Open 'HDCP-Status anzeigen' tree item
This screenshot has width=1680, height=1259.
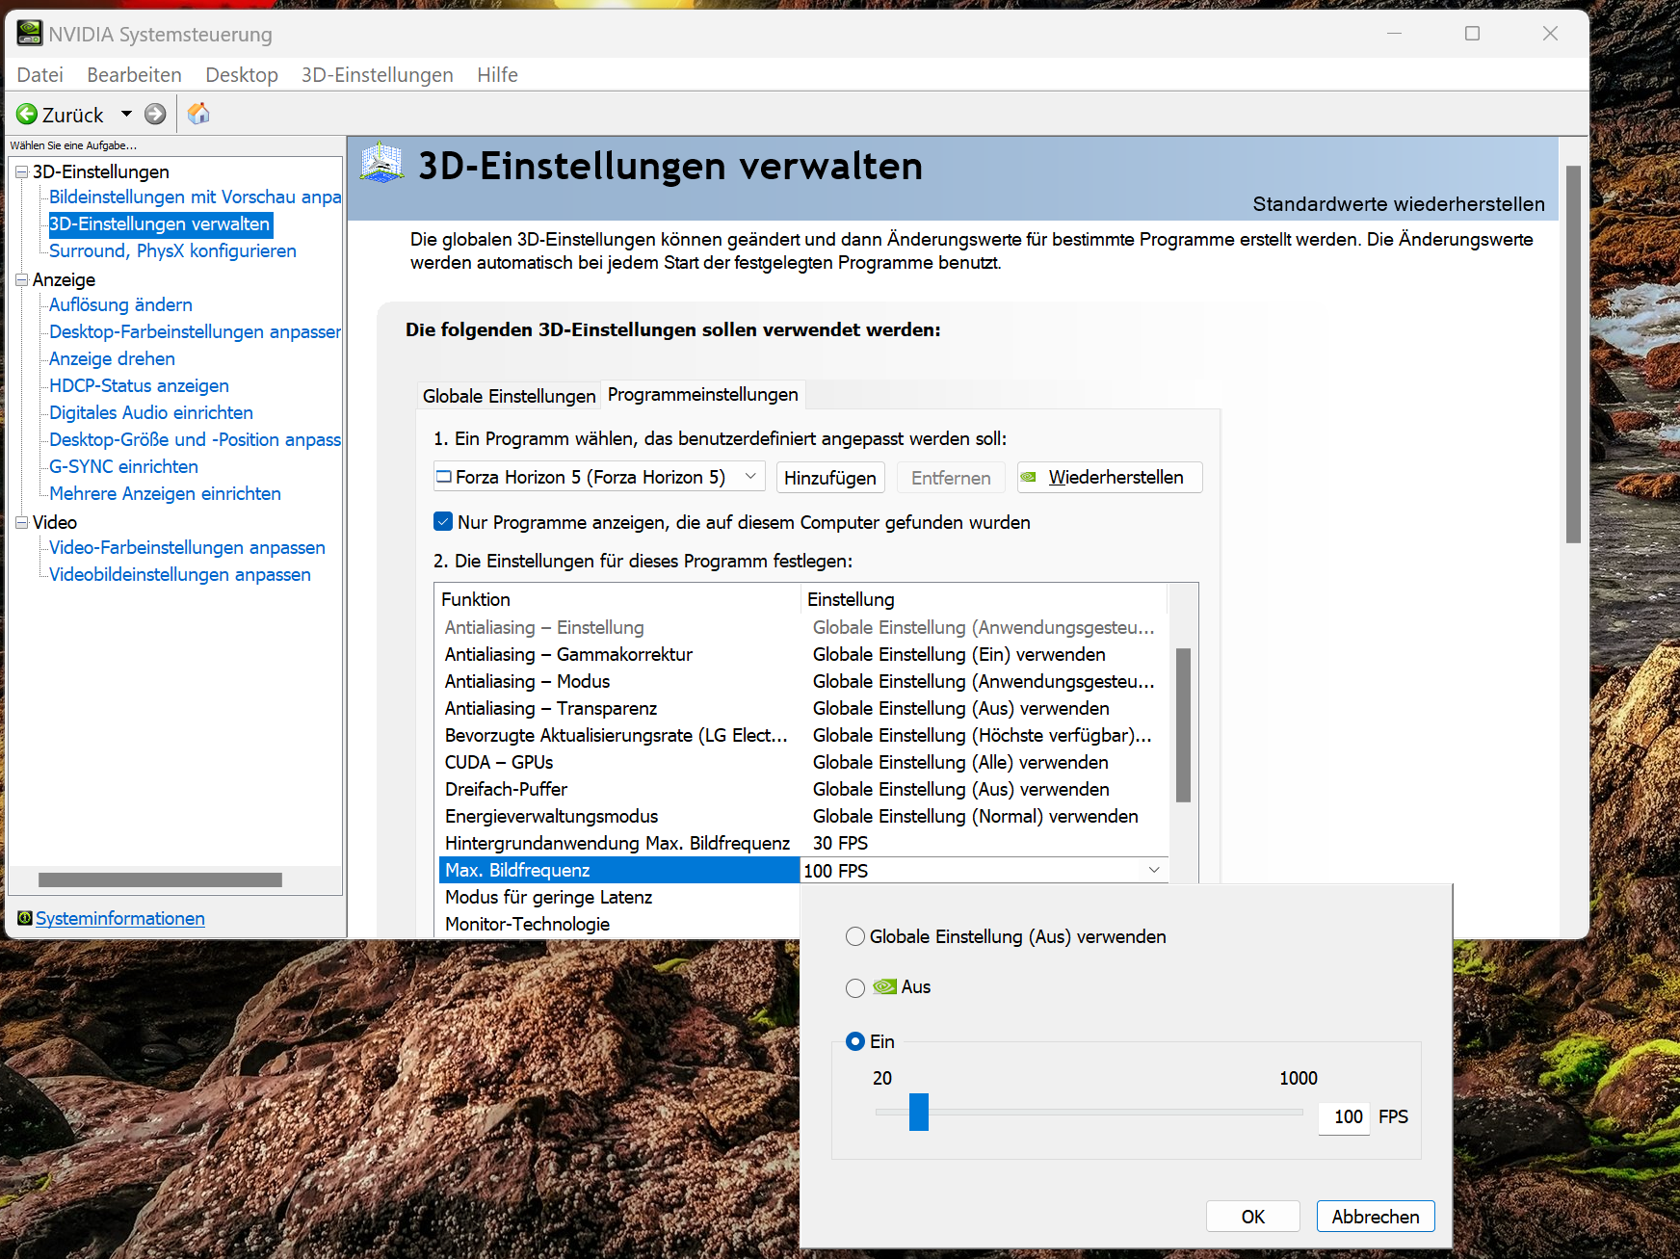click(139, 385)
